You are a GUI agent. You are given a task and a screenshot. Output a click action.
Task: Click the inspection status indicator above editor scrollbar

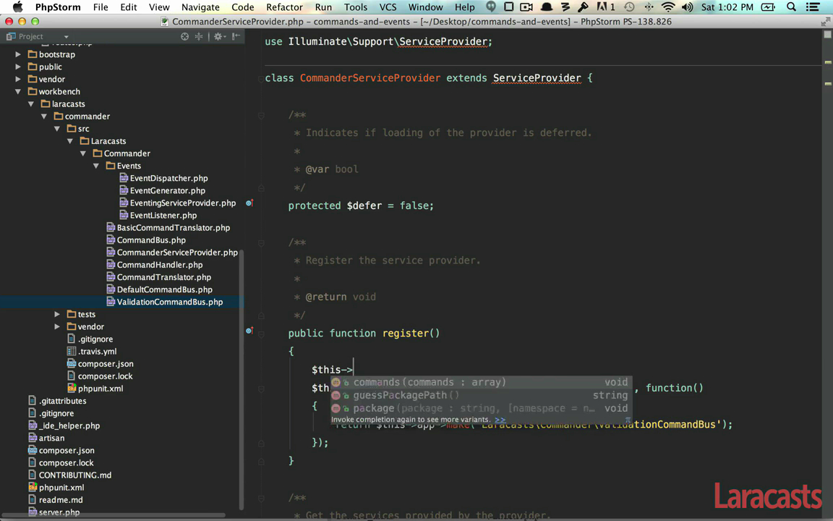(x=827, y=34)
